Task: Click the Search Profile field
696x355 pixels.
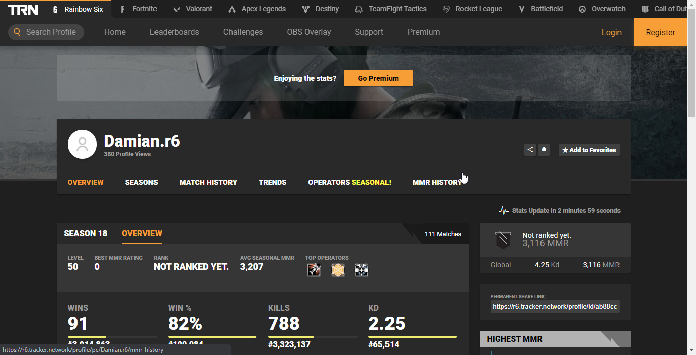Action: coord(46,32)
